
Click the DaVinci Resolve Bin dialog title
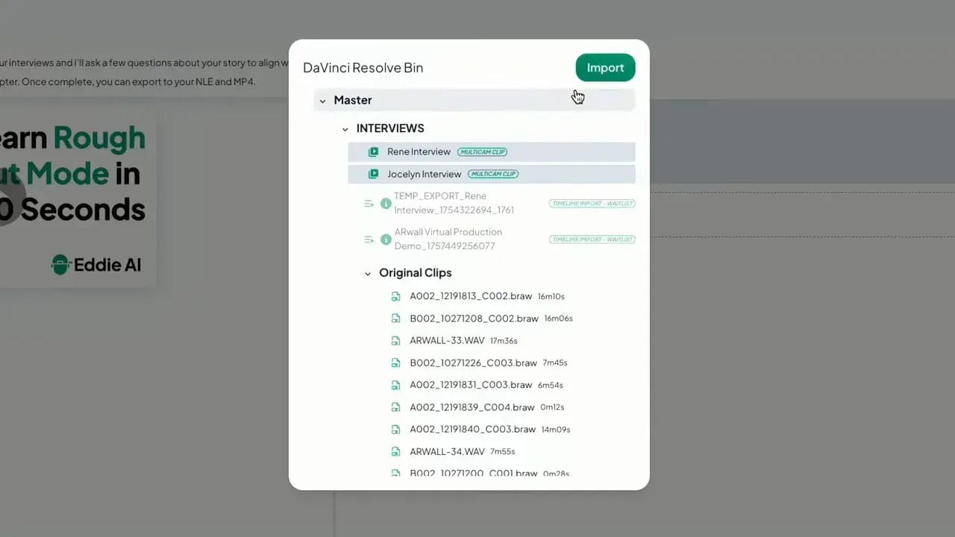click(363, 68)
